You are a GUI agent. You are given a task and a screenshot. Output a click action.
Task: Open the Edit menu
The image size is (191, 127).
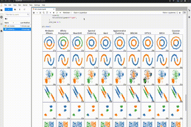click(x=10, y=5)
